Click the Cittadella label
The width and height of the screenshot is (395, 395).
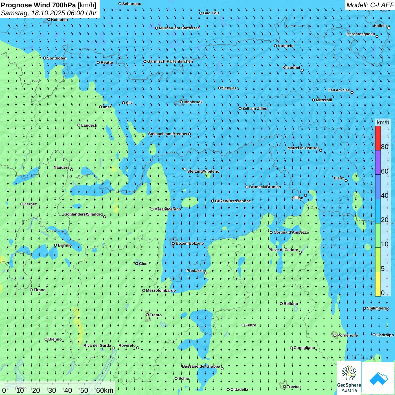click(x=239, y=389)
